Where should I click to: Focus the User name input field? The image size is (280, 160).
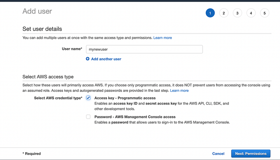[144, 49]
